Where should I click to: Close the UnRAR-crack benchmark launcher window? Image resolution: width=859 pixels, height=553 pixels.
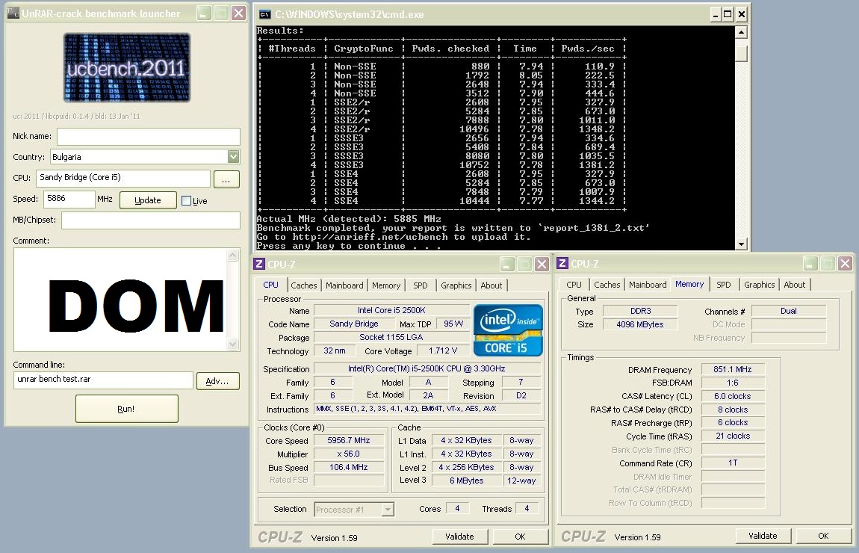[x=238, y=13]
